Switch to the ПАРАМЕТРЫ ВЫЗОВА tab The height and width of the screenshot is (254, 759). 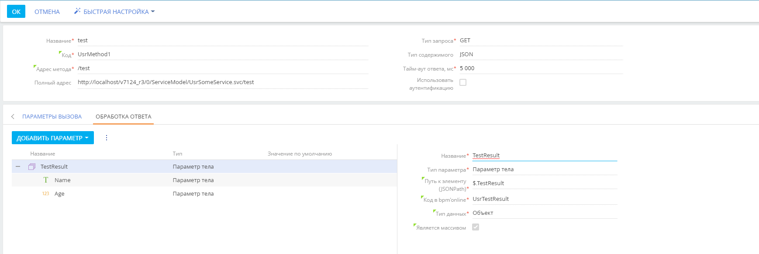[x=52, y=116]
